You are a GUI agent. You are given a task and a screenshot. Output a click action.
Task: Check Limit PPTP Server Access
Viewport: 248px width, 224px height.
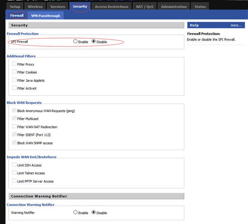[x=14, y=181]
